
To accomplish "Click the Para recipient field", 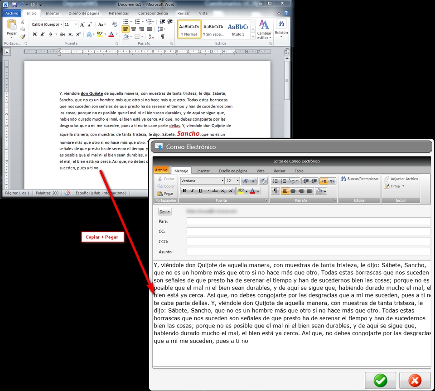I will point(309,221).
